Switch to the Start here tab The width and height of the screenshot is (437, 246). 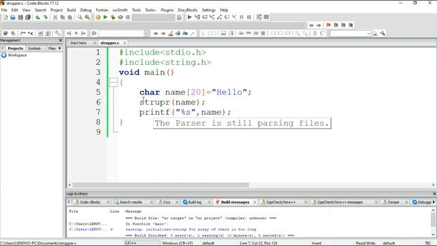pyautogui.click(x=79, y=43)
